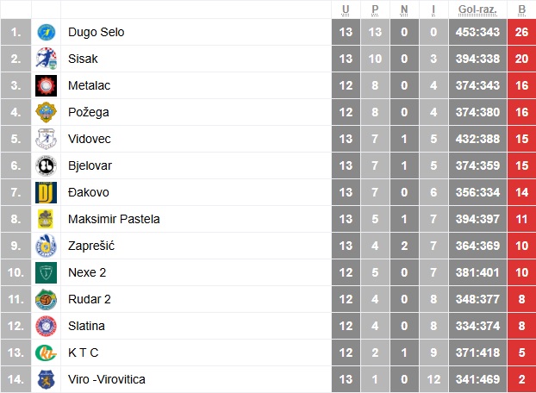Click the Požega club crest
This screenshot has width=536, height=393.
(x=47, y=112)
